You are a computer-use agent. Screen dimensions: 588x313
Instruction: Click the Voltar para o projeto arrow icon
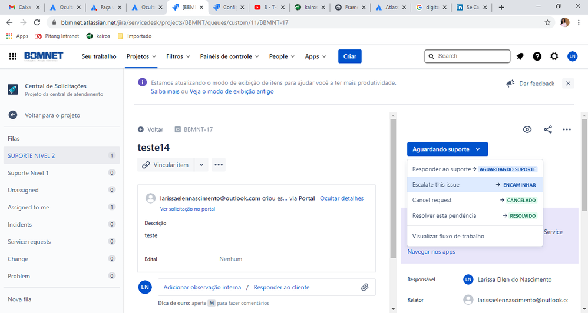(13, 115)
